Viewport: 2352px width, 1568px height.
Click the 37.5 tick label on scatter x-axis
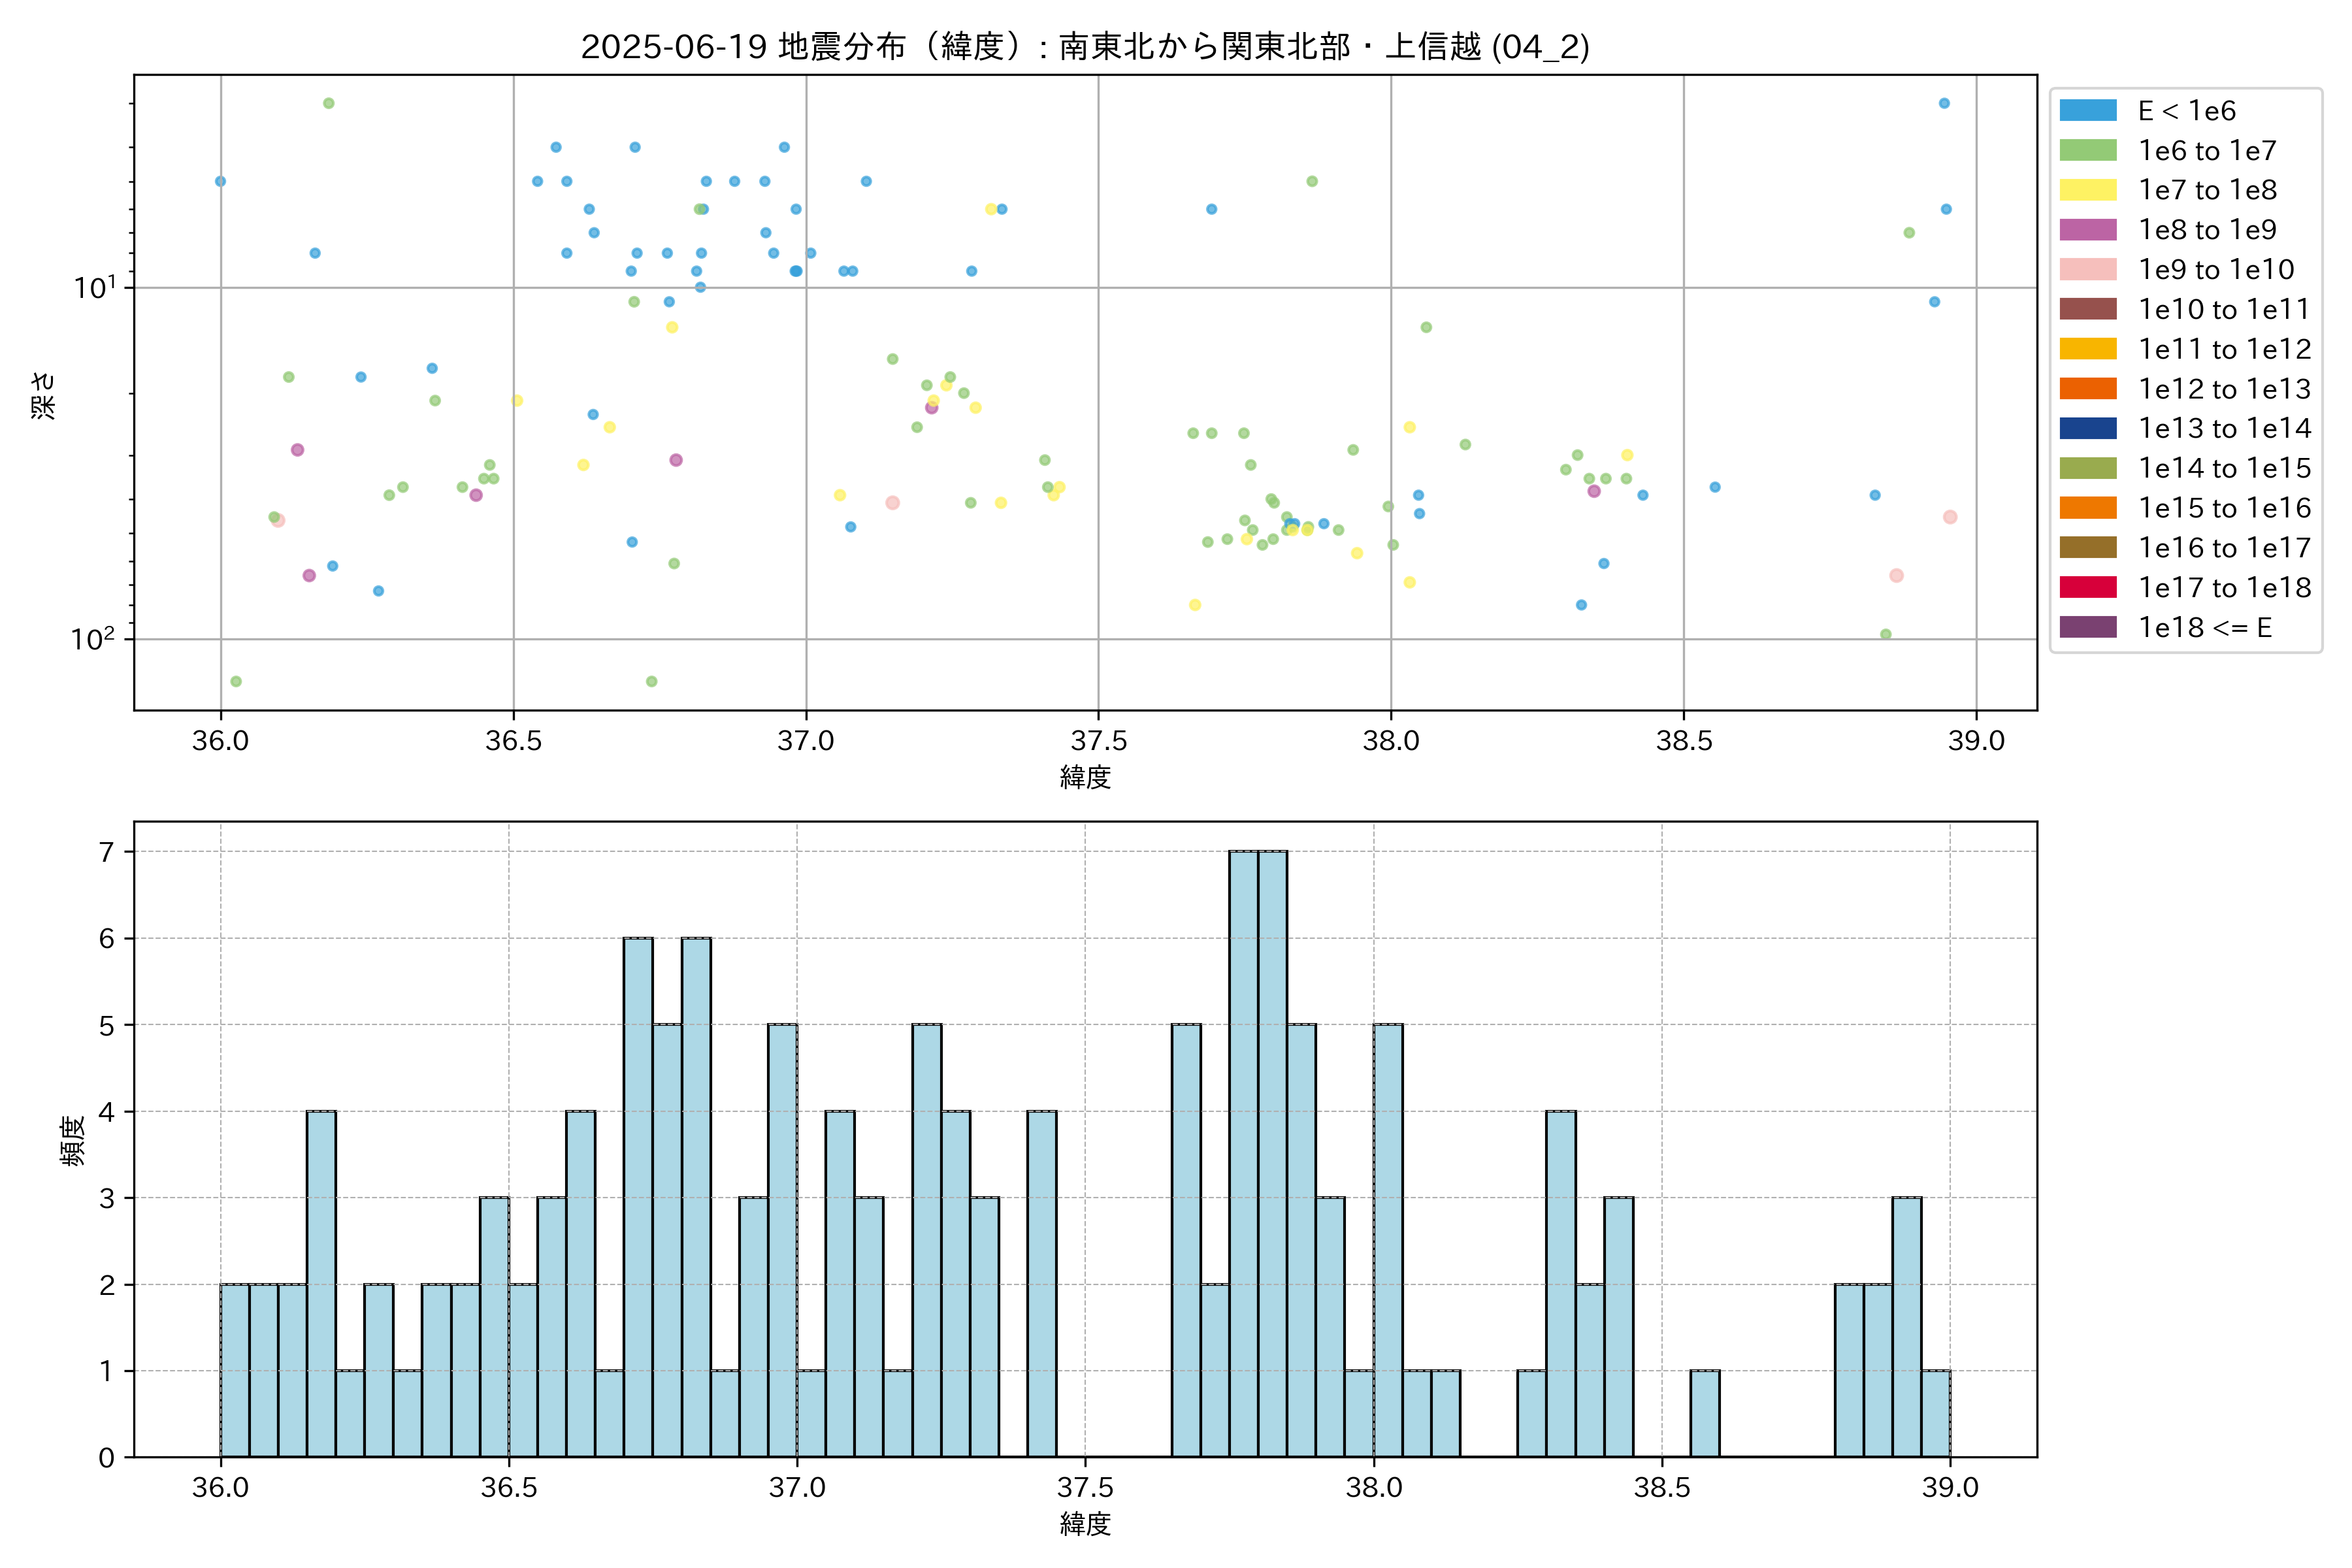tap(1098, 741)
